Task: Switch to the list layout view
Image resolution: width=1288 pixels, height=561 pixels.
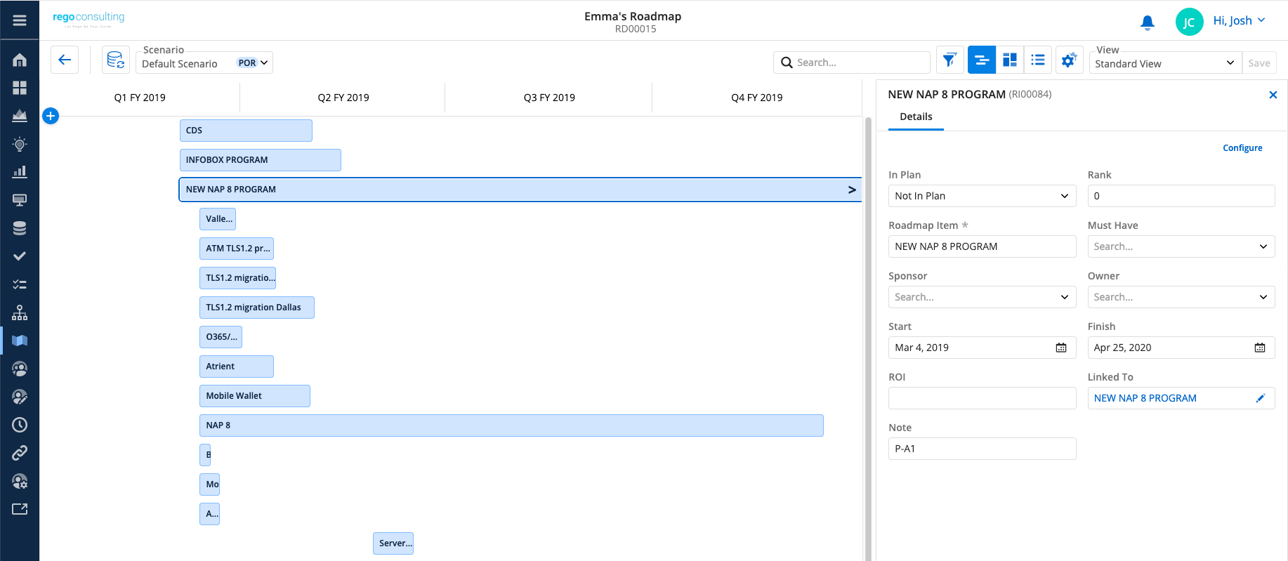Action: (x=1038, y=60)
